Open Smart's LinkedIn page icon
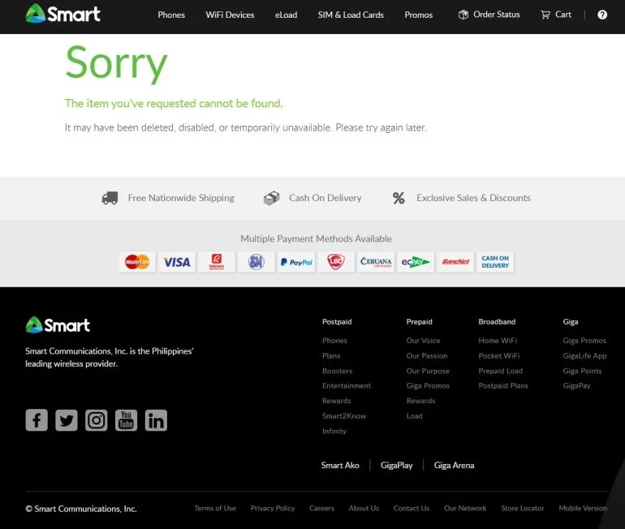This screenshot has width=625, height=529. [x=156, y=419]
